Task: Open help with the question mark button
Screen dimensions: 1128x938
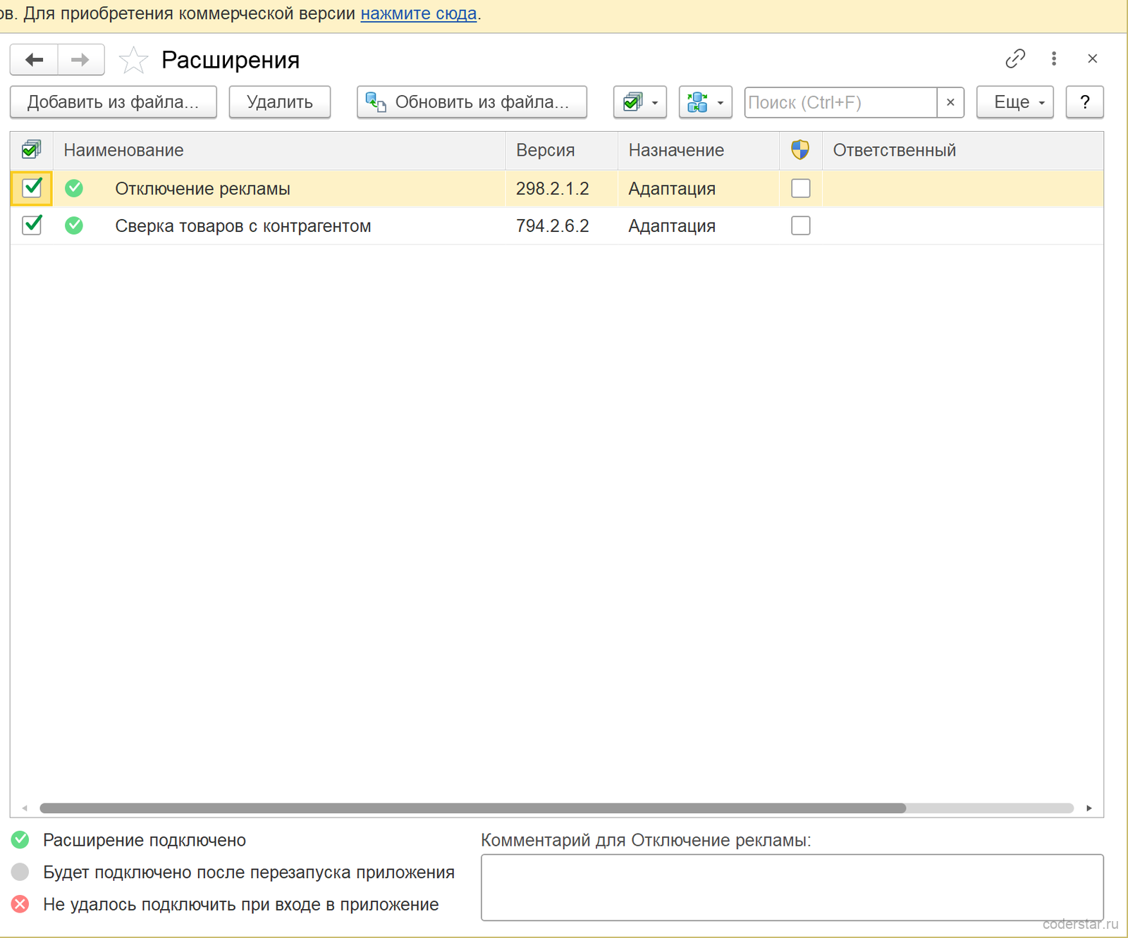Action: 1084,102
